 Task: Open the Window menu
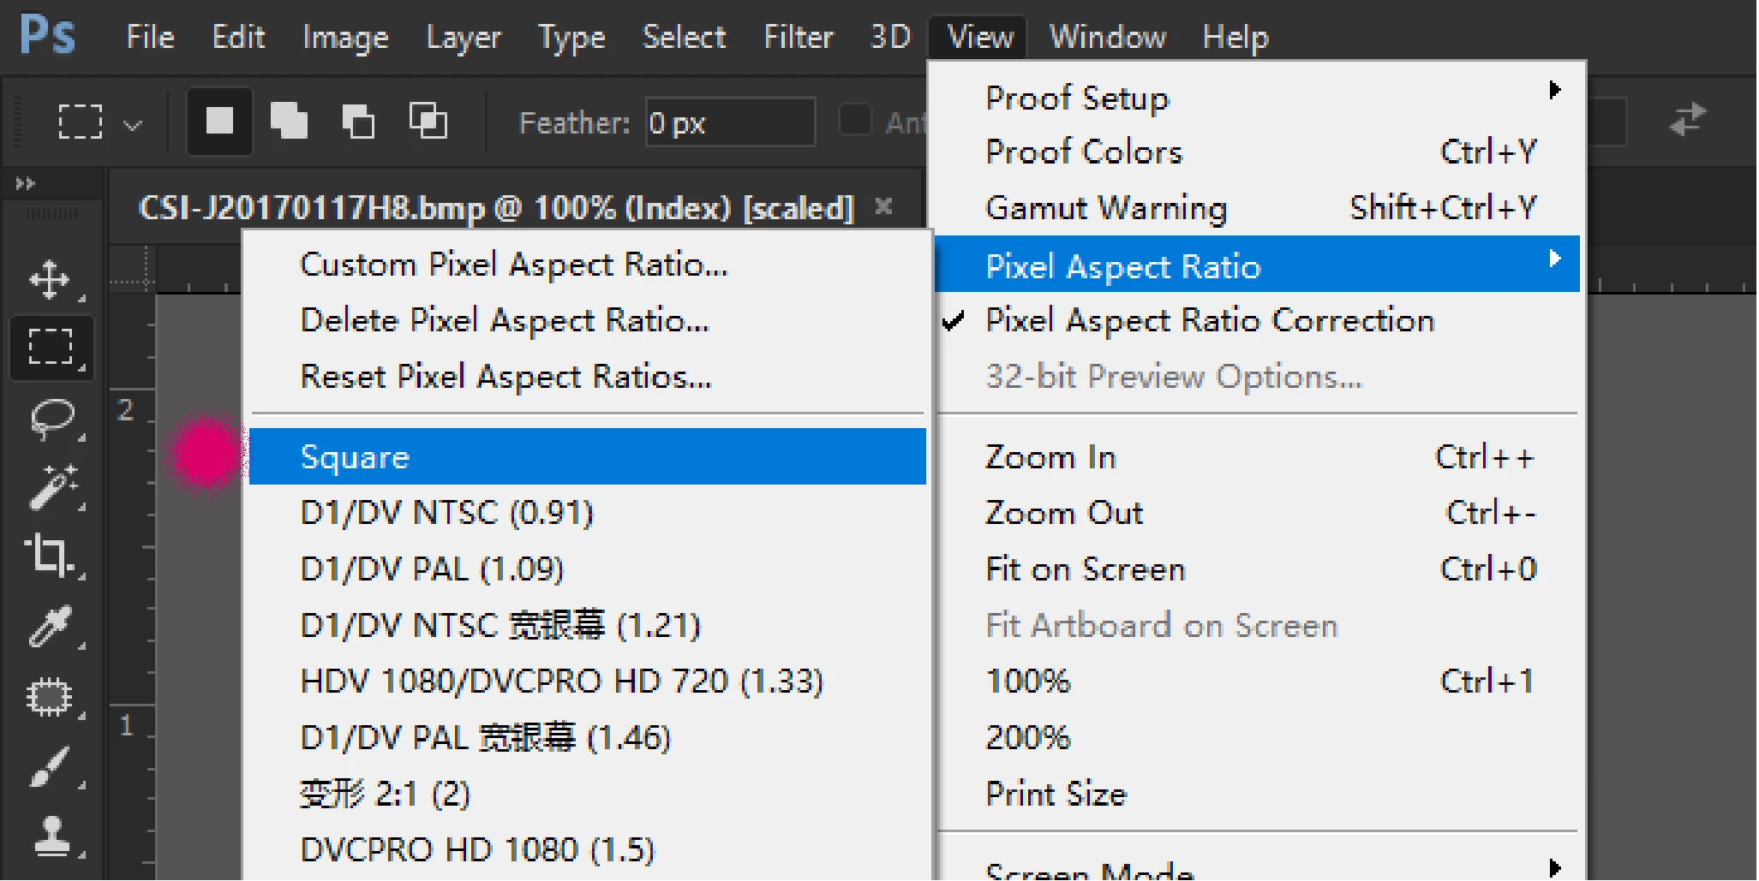coord(1108,38)
